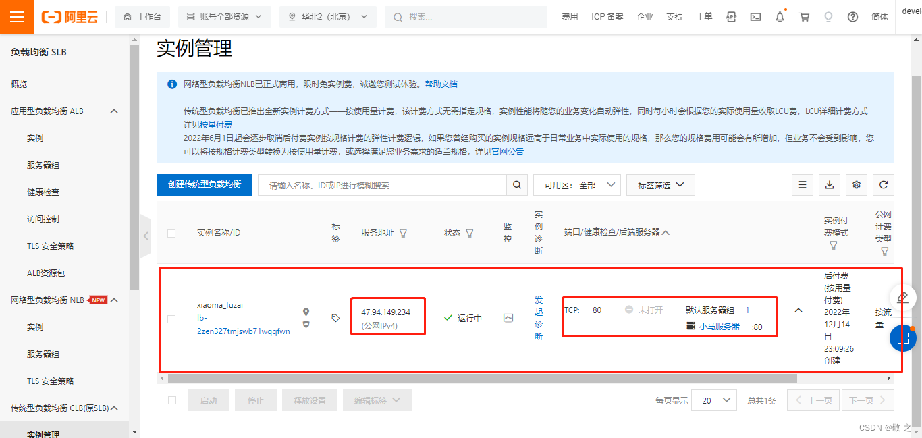The width and height of the screenshot is (922, 438).
Task: Click the sidebar vertical scrollbar
Action: [134, 169]
